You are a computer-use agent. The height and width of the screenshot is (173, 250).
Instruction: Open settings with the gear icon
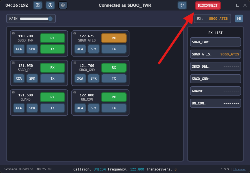[x=63, y=5]
